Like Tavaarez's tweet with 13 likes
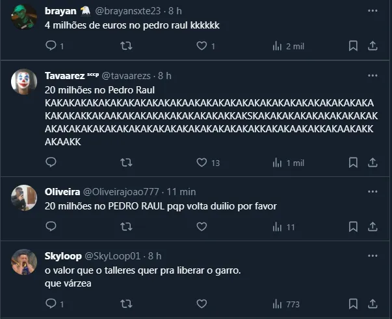 point(202,163)
